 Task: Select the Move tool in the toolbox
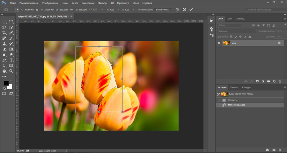[x=4, y=22]
